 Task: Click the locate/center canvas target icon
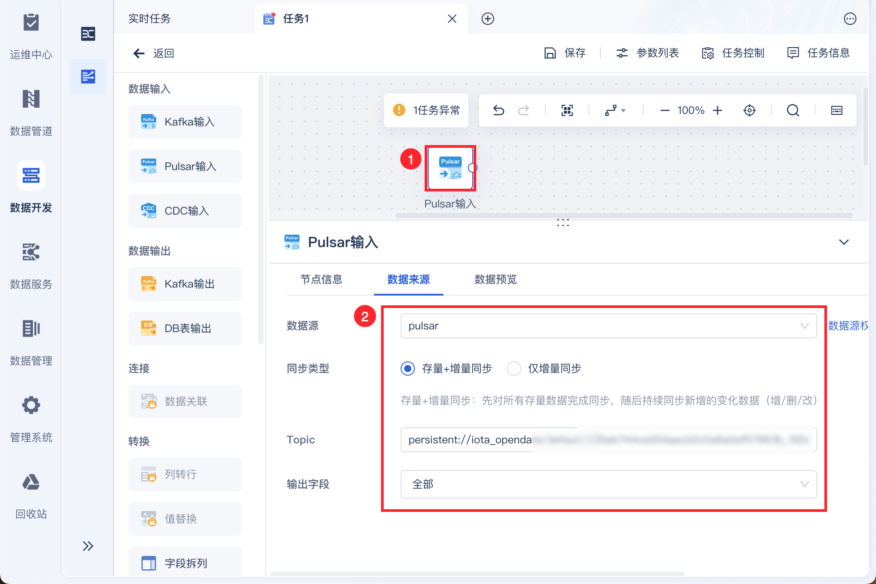pos(750,110)
